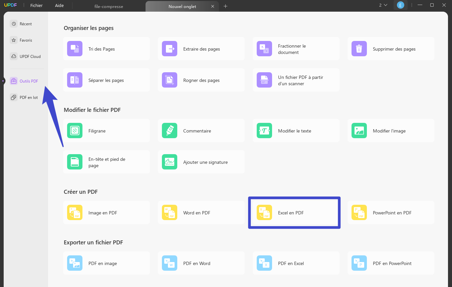Open the Aide menu
Viewport: 452px width, 287px height.
point(59,5)
